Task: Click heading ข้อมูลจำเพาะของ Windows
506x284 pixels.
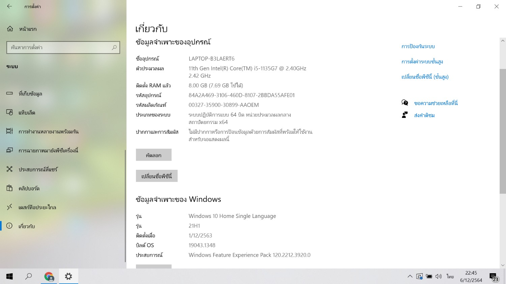Action: 178,199
